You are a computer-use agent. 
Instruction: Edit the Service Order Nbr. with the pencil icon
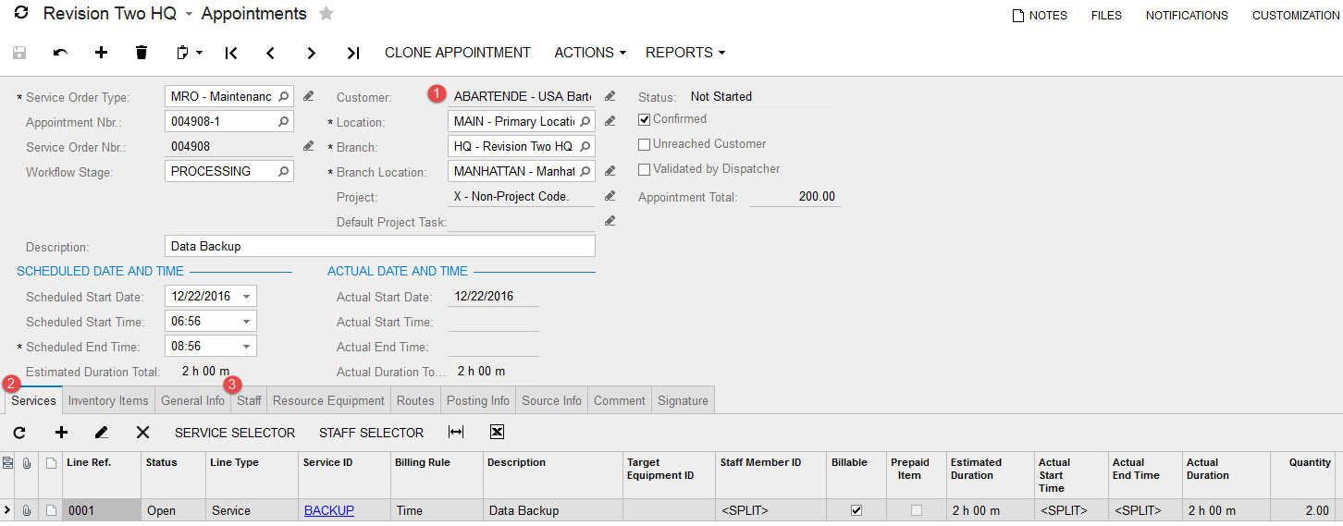(x=309, y=146)
